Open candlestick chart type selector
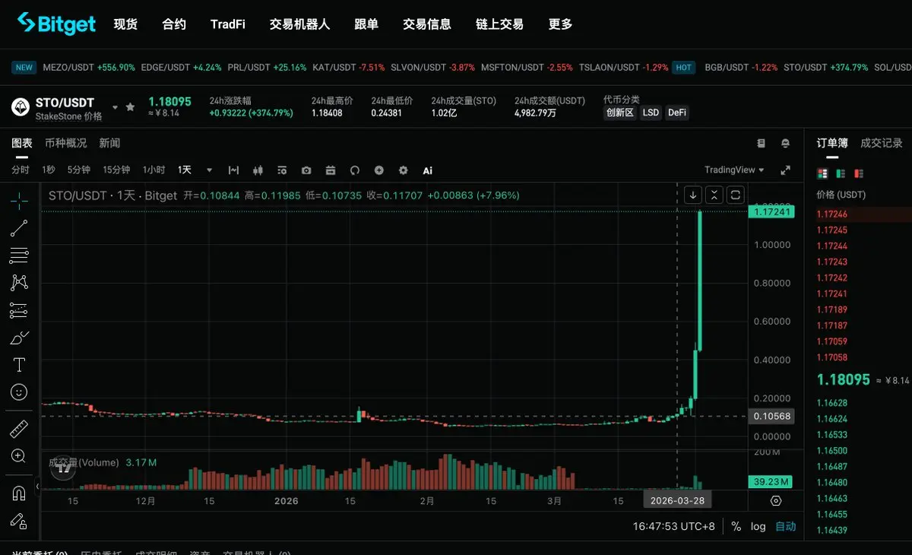 pyautogui.click(x=257, y=170)
